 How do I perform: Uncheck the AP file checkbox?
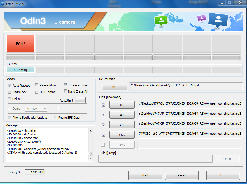click(x=103, y=115)
